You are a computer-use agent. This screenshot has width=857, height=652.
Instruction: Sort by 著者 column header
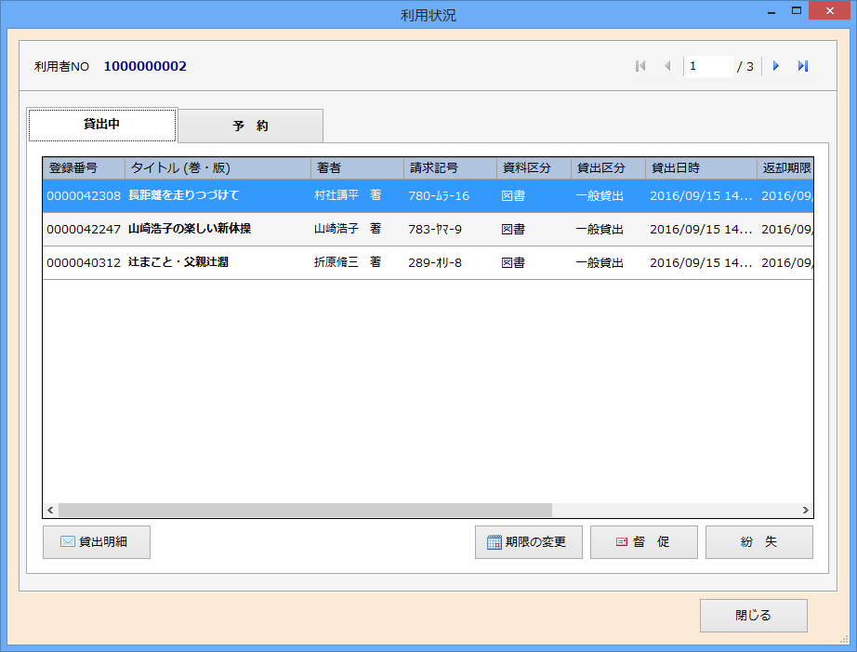358,168
